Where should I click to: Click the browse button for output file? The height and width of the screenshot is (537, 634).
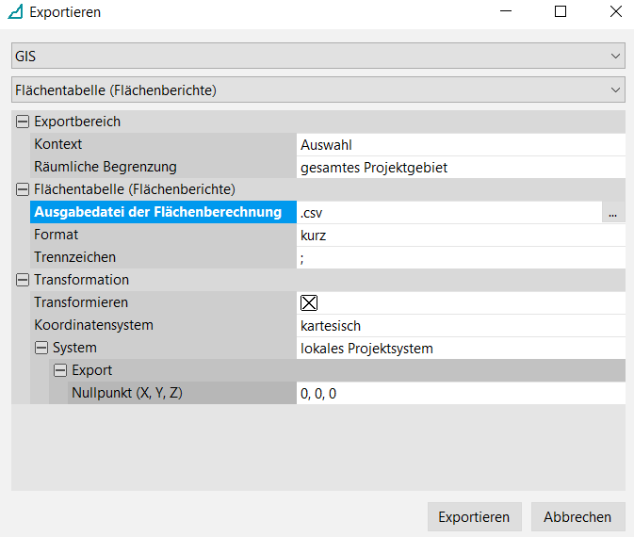click(612, 213)
